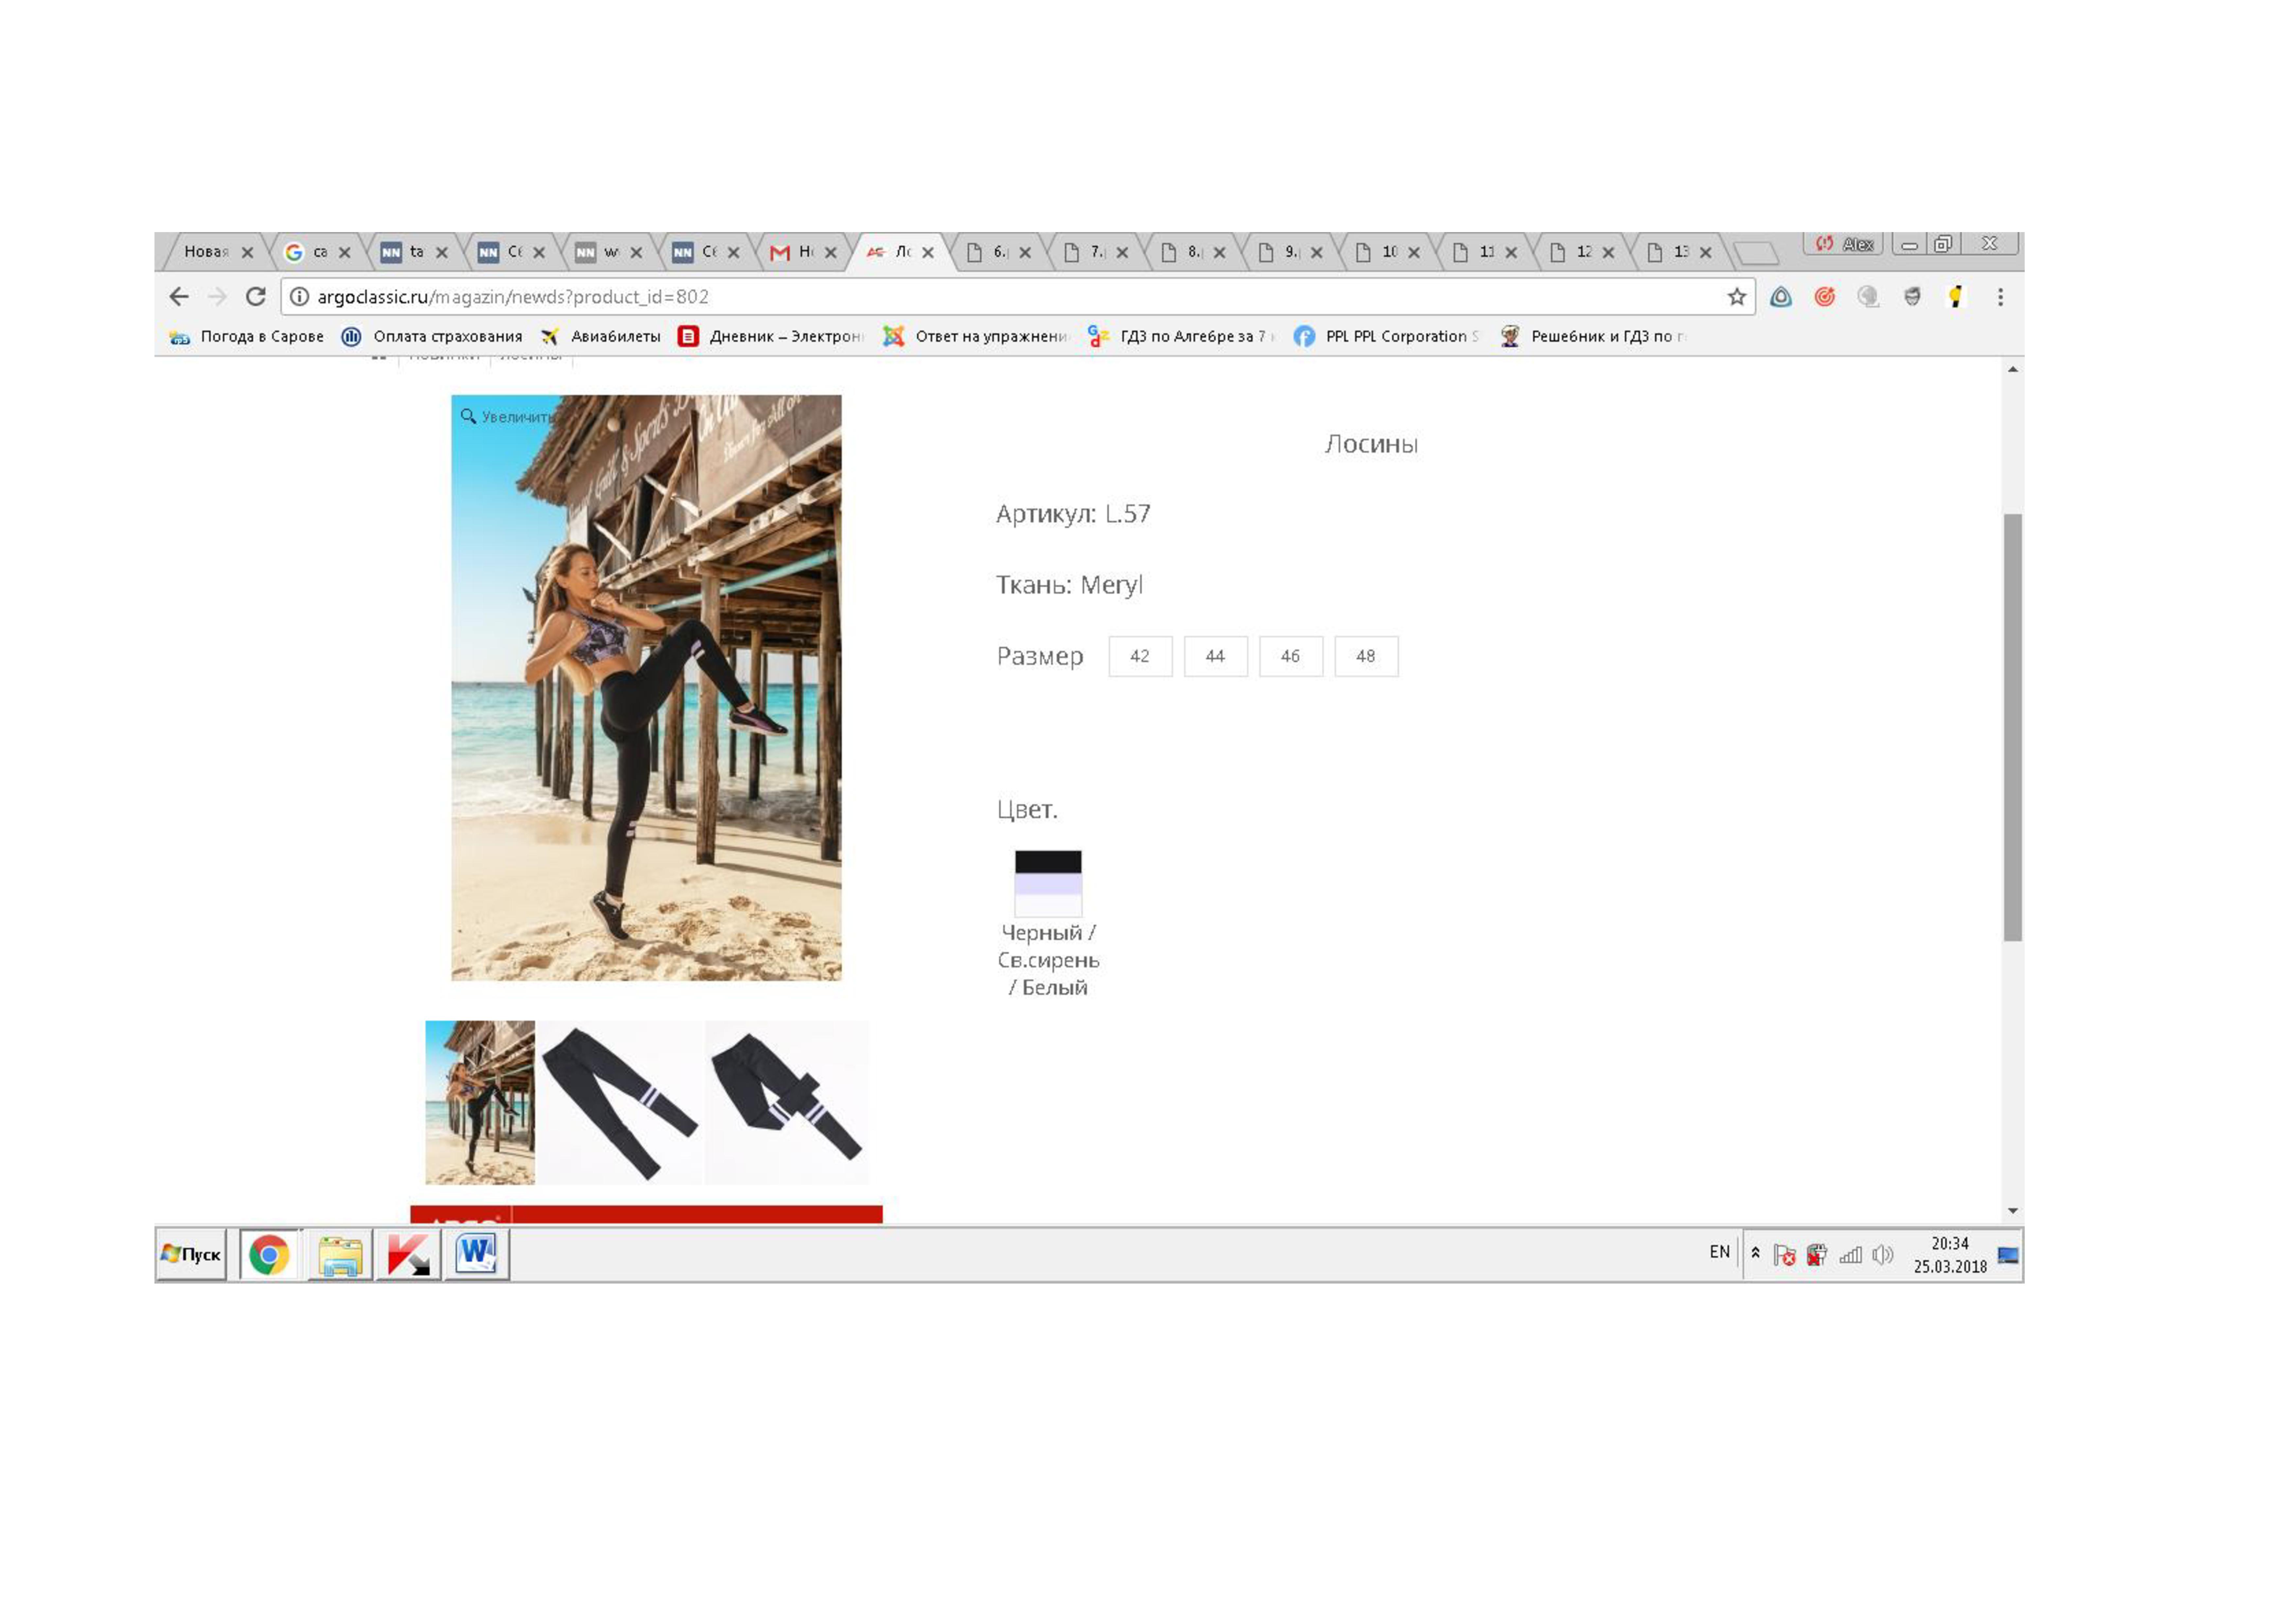Click the Alex profile button
This screenshot has width=2296, height=1624.
(1844, 244)
